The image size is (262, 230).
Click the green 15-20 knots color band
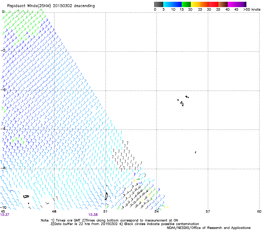tap(186, 4)
